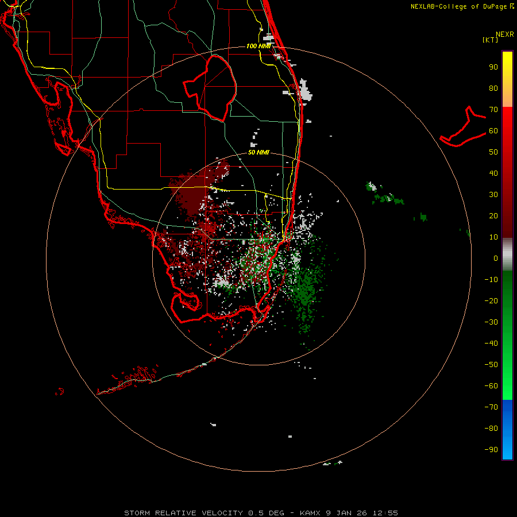
Task: Click the -30 value on the velocity scale
Action: 491,322
